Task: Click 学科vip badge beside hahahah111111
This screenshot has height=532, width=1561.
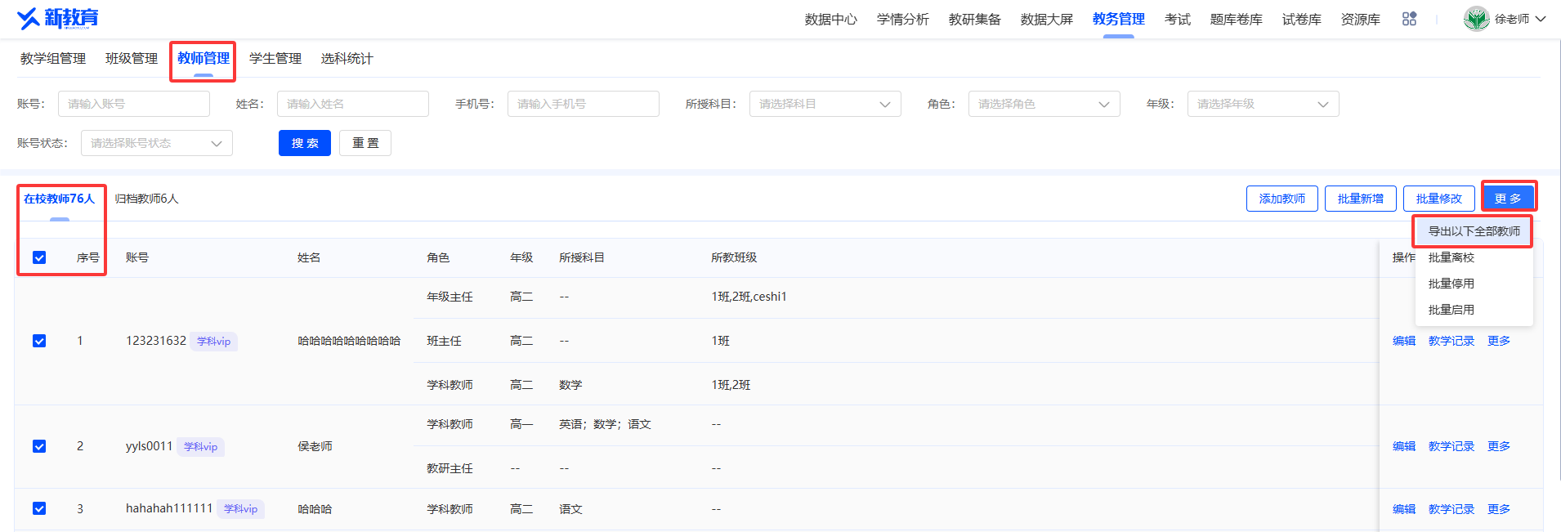Action: coord(240,509)
